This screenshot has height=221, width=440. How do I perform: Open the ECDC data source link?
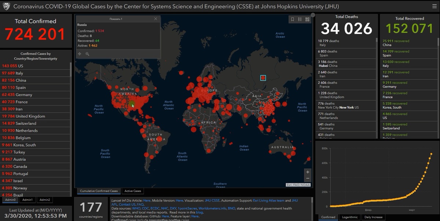[x=155, y=209]
